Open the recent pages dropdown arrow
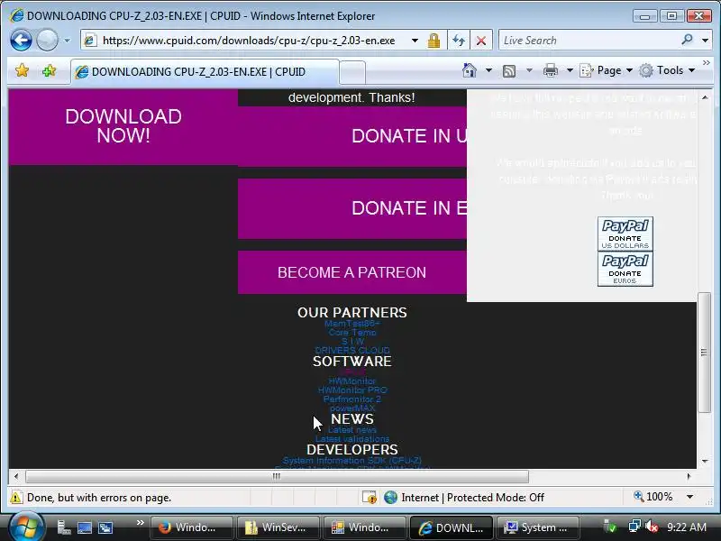721x541 pixels. point(67,41)
